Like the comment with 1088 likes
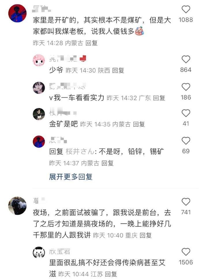The image size is (199, 280). (186, 9)
